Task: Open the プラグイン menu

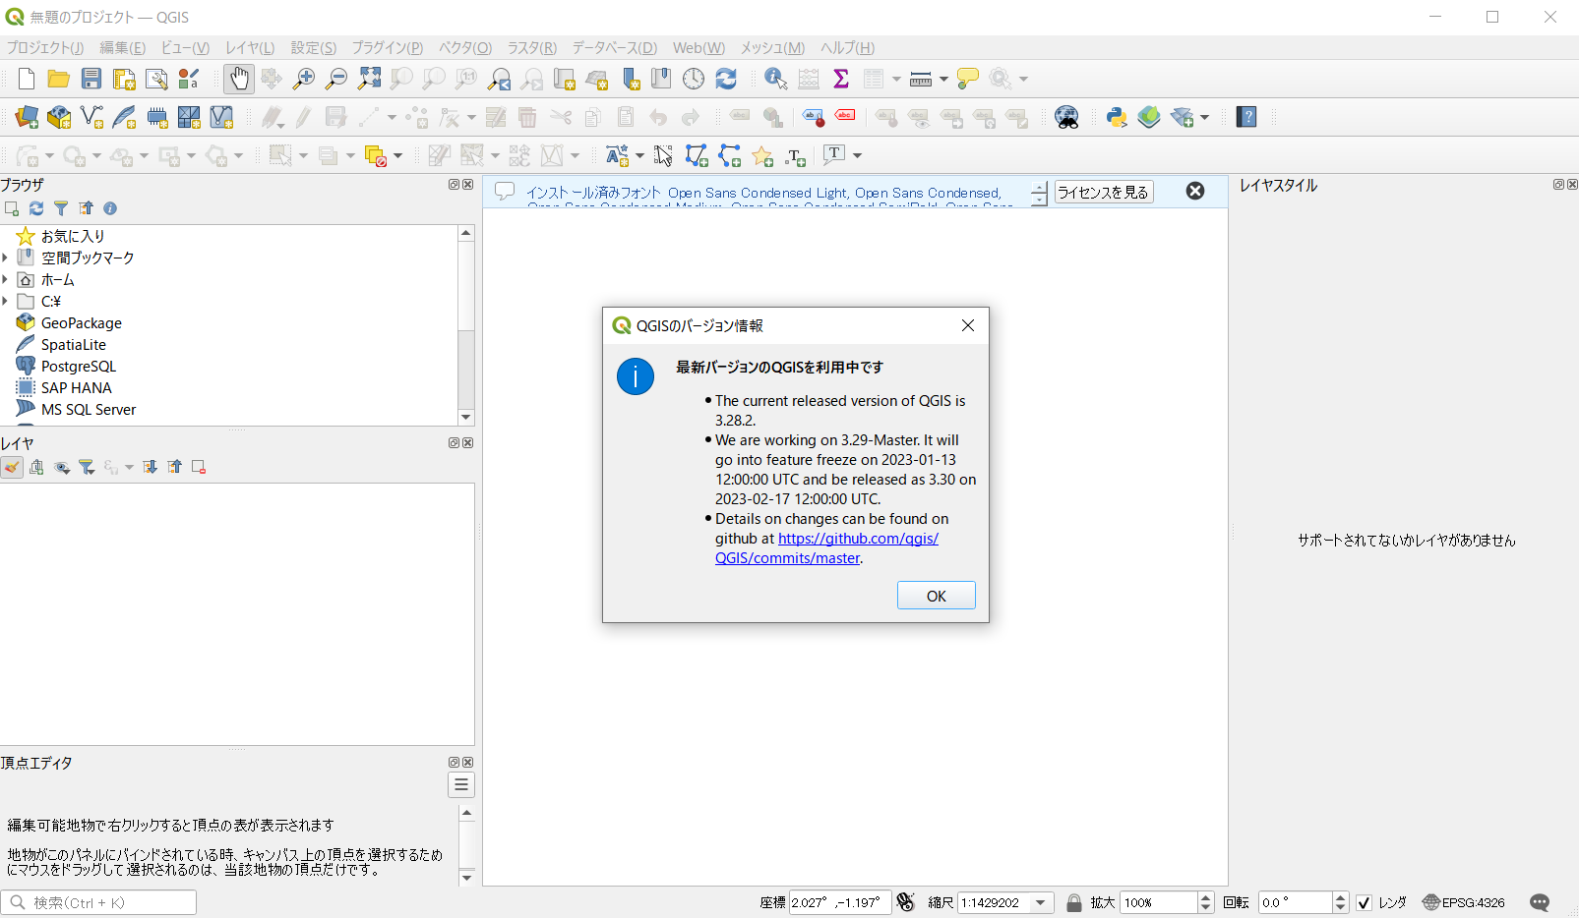Action: (x=388, y=47)
